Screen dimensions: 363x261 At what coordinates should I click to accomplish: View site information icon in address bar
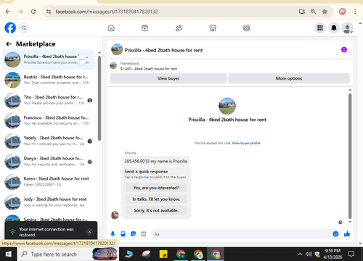49,12
